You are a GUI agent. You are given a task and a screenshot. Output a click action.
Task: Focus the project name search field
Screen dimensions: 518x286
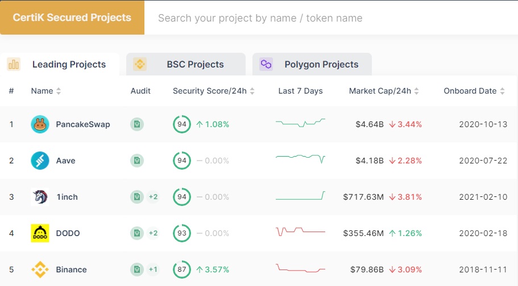pos(331,18)
